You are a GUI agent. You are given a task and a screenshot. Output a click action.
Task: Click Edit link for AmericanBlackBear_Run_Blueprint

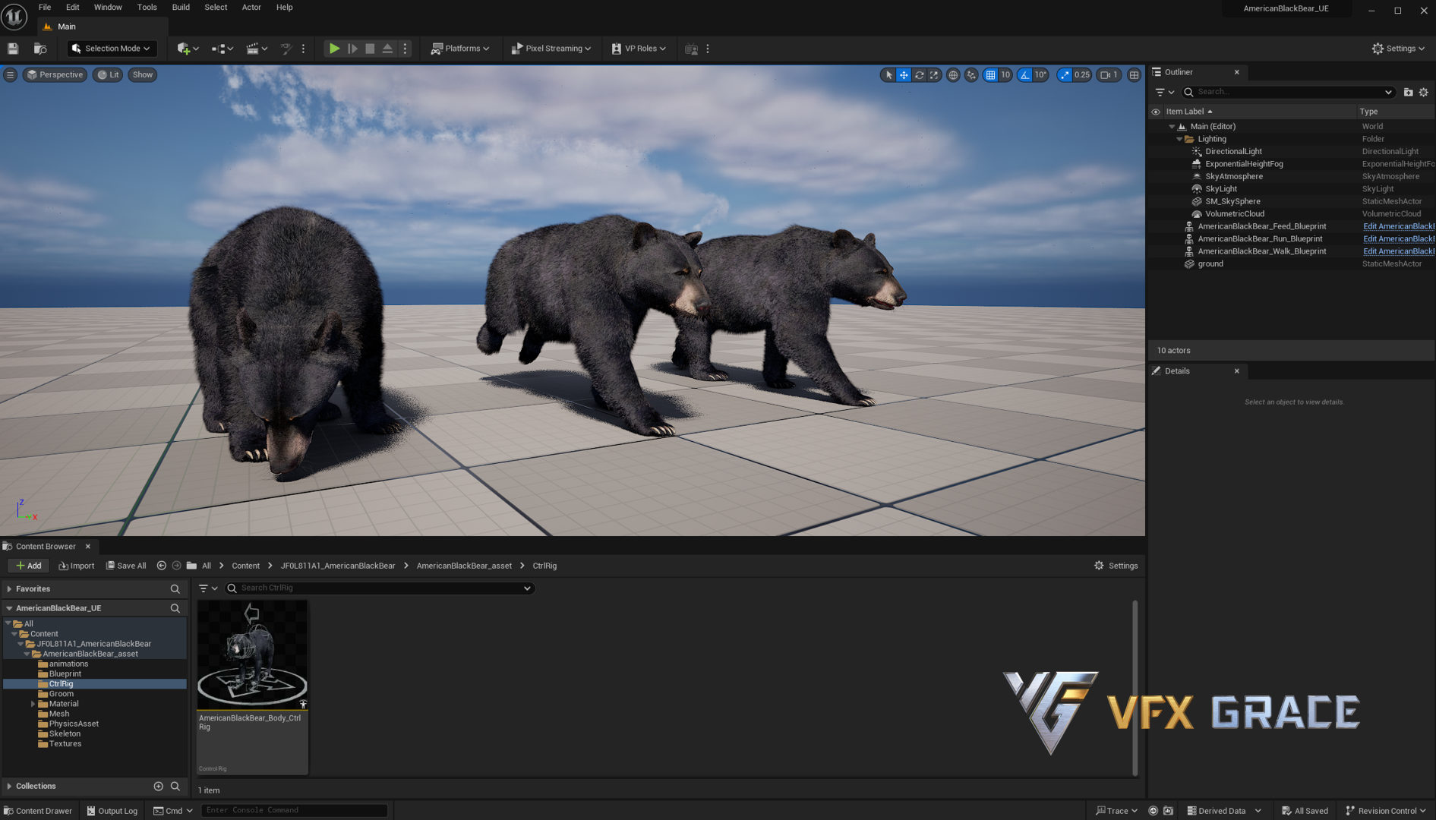click(1398, 239)
